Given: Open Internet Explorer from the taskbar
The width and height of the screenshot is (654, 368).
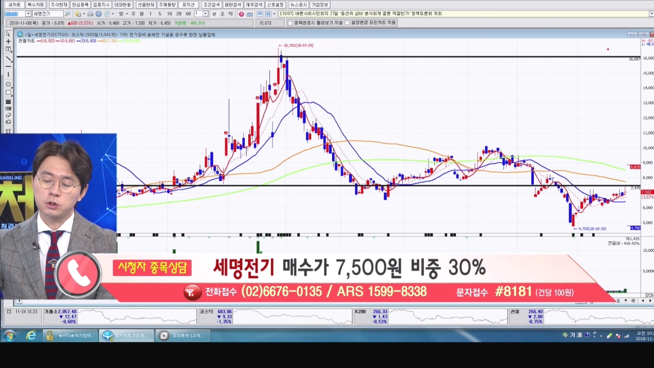Looking at the screenshot, I should coord(32,336).
